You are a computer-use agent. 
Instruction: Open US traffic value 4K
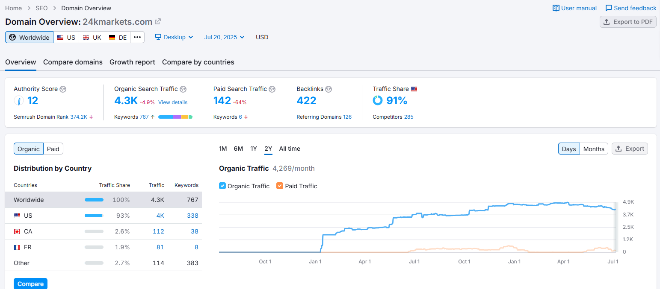click(160, 216)
